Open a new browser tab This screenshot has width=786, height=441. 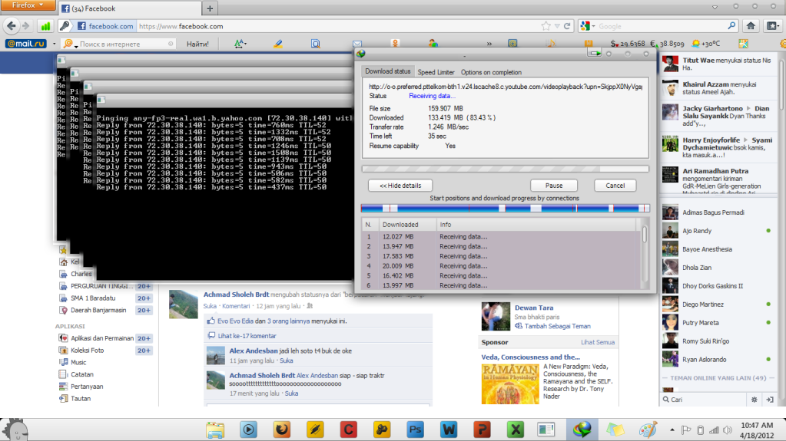(210, 8)
